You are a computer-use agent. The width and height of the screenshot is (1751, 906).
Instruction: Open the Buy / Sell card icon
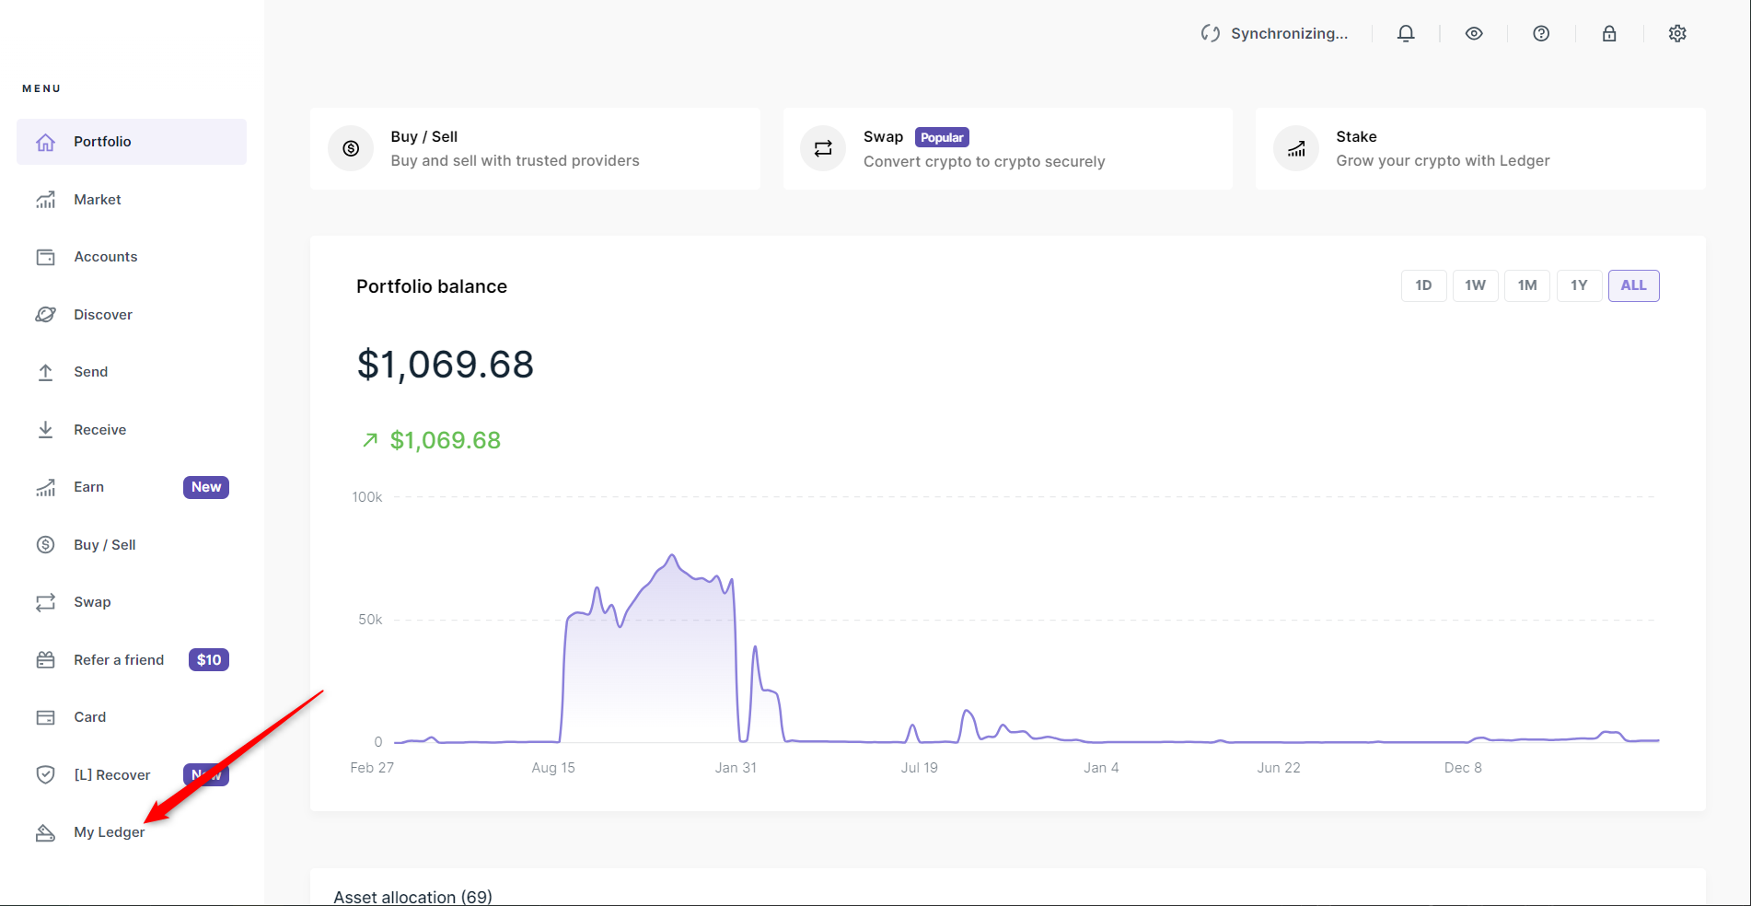351,148
